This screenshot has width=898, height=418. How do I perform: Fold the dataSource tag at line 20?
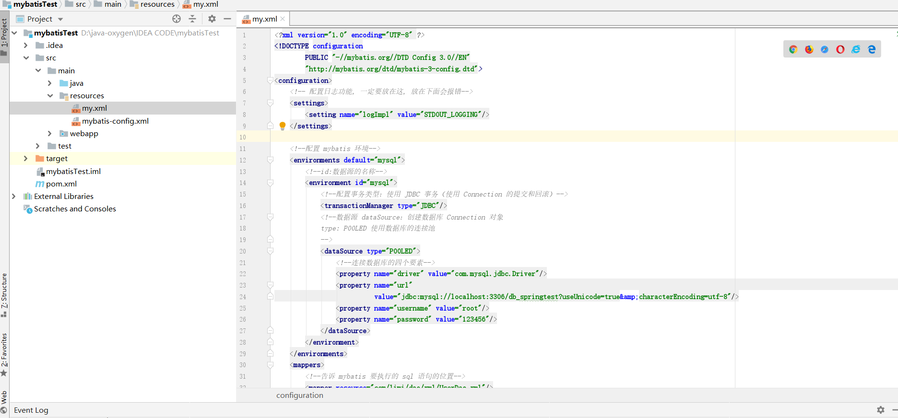(x=270, y=251)
